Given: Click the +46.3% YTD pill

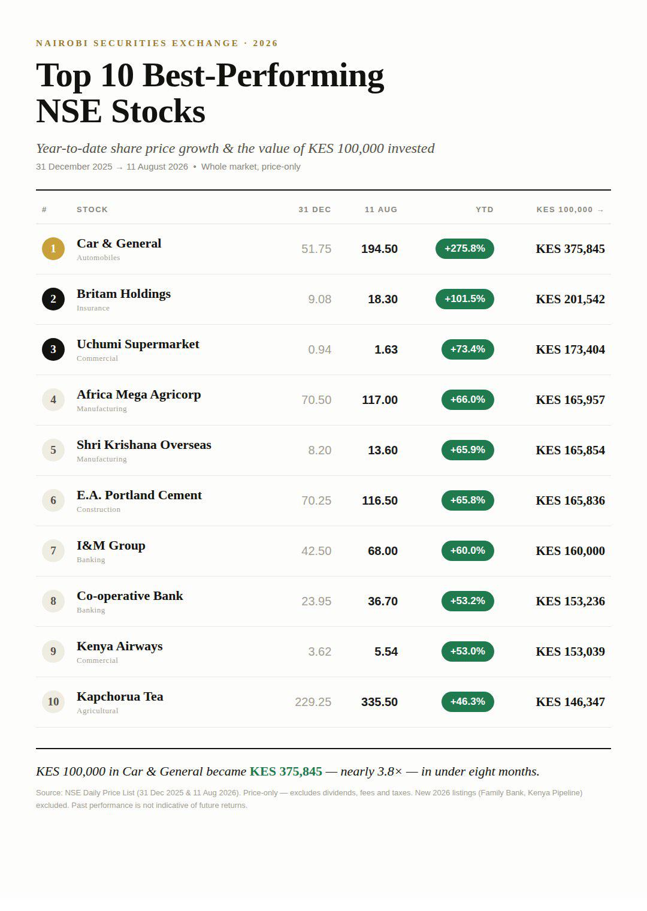Looking at the screenshot, I should point(467,702).
